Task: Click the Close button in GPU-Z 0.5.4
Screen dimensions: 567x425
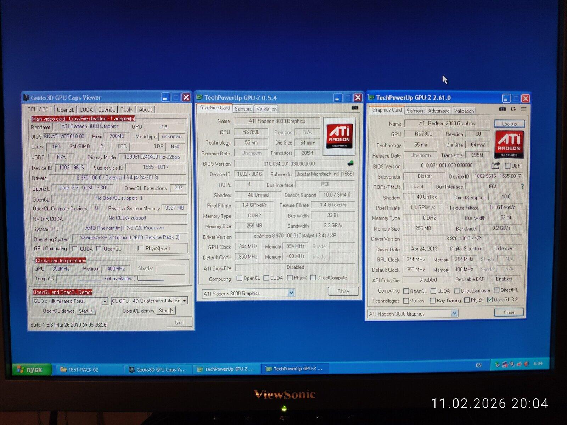Action: (343, 291)
